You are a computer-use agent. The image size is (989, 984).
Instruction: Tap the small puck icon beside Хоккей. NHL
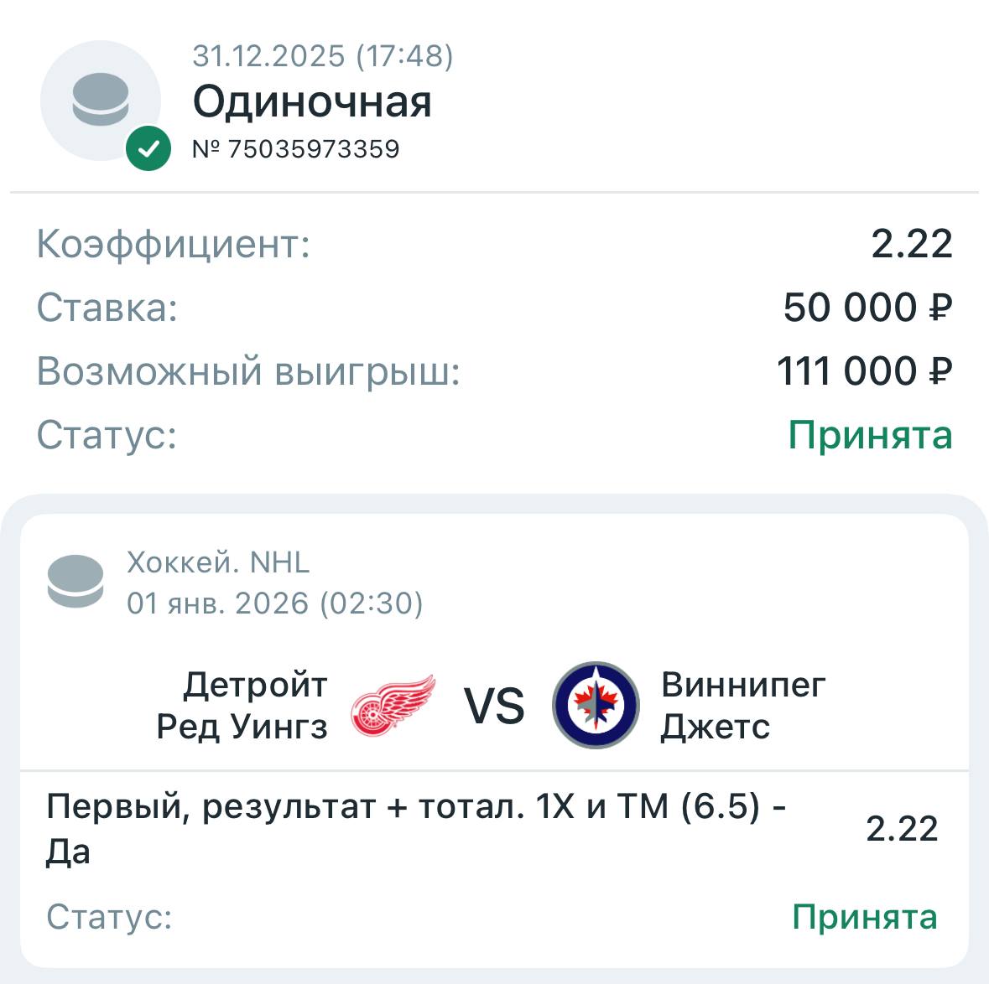point(75,581)
